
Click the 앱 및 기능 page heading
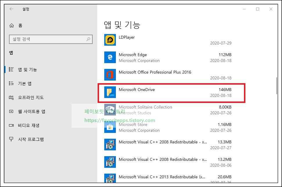[122, 25]
